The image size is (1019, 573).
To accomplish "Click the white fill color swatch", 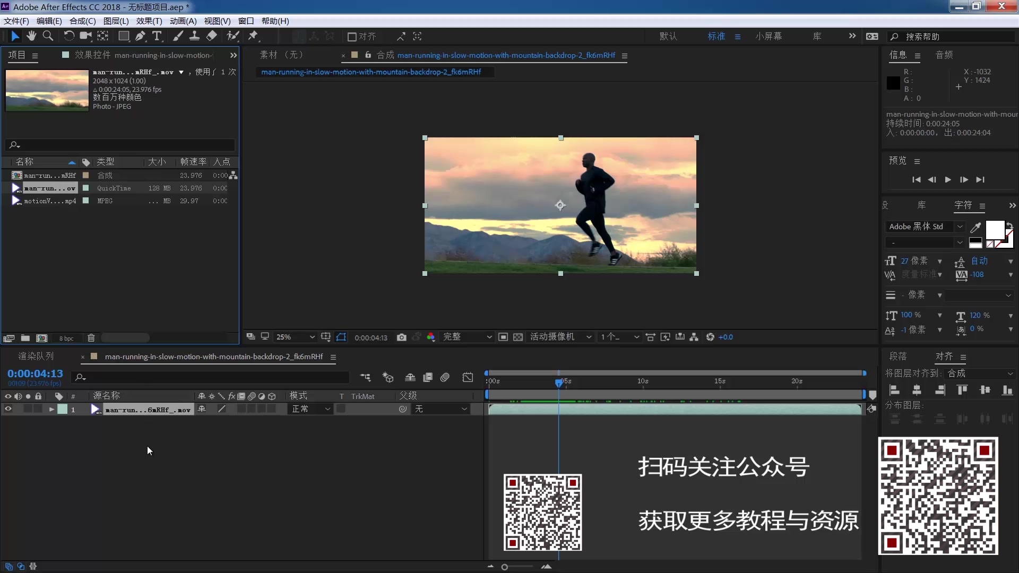I will [995, 230].
